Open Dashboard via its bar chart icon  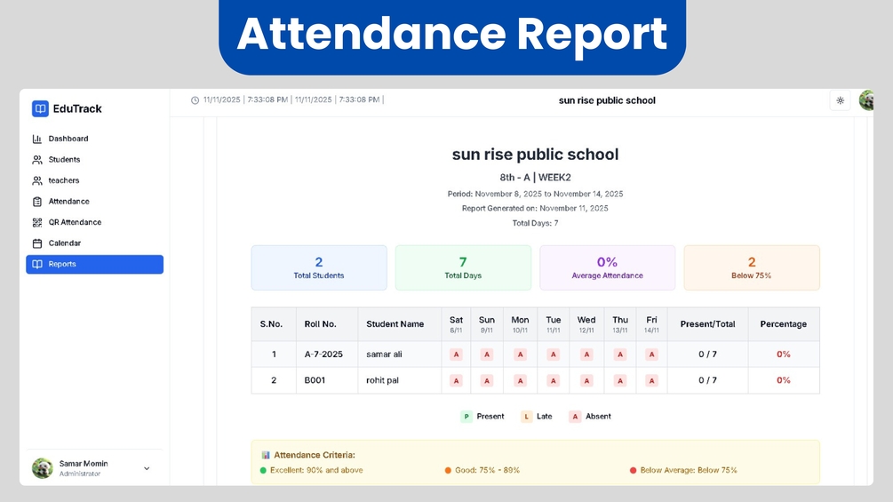37,139
